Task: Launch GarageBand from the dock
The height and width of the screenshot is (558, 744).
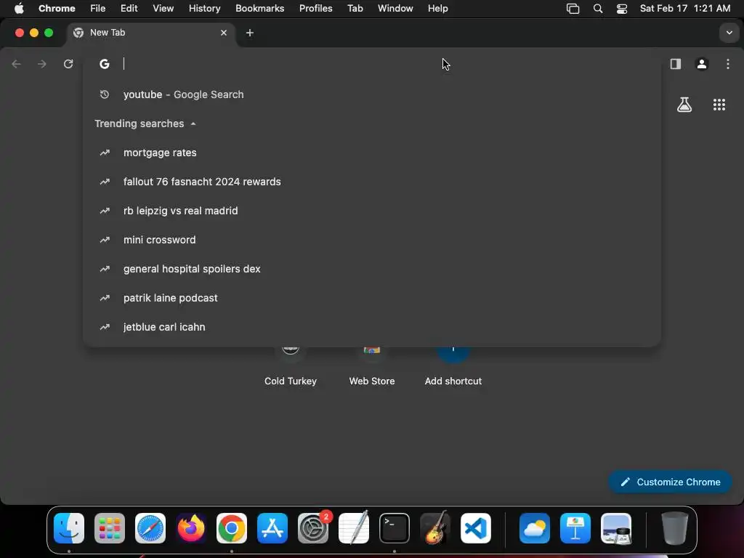Action: (x=435, y=528)
